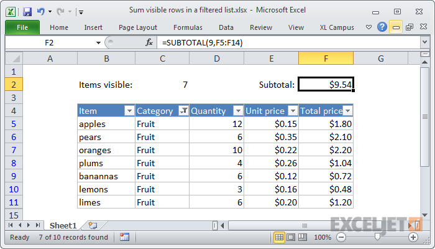Click the zoom out minus button

click(x=341, y=237)
